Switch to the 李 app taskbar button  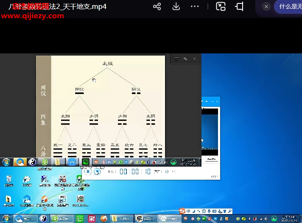pos(146,219)
